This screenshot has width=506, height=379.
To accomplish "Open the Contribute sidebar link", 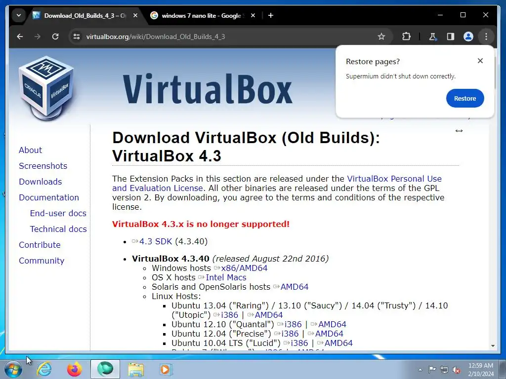I will click(x=40, y=245).
